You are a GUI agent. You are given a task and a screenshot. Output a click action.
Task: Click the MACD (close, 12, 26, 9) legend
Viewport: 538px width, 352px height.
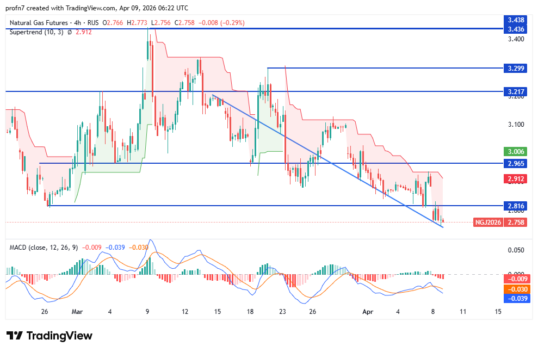(44, 248)
